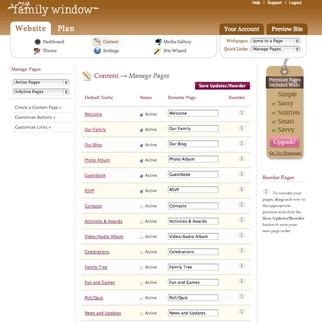Screen dimensions: 322x323
Task: Enable Active checkbox for Contacts
Action: [x=141, y=207]
